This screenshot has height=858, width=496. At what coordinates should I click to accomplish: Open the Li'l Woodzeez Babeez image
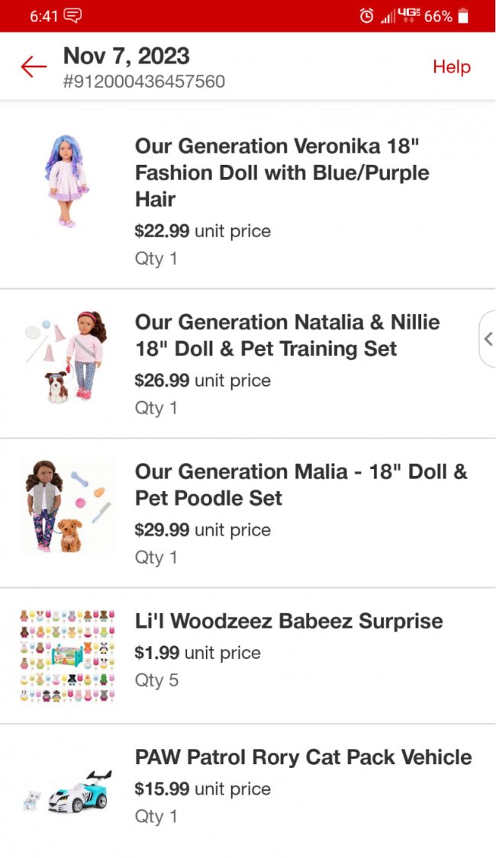(x=67, y=655)
